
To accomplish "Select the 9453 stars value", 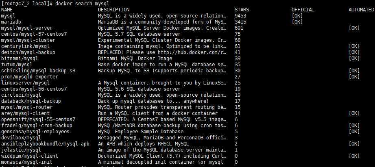I will coord(240,16).
